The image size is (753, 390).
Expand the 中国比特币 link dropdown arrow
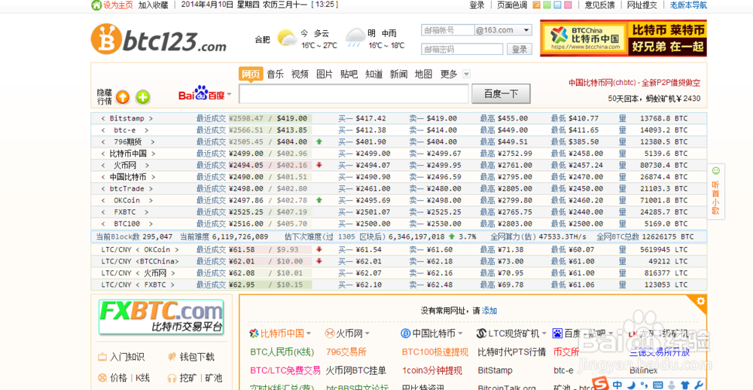[x=460, y=334]
